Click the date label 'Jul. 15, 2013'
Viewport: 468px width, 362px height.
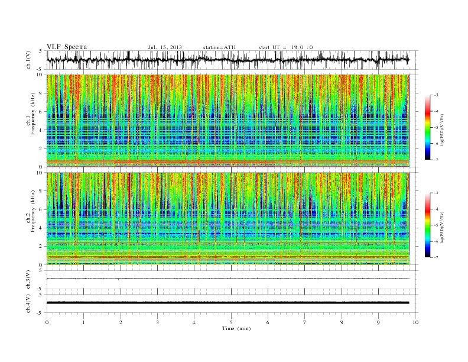(165, 47)
